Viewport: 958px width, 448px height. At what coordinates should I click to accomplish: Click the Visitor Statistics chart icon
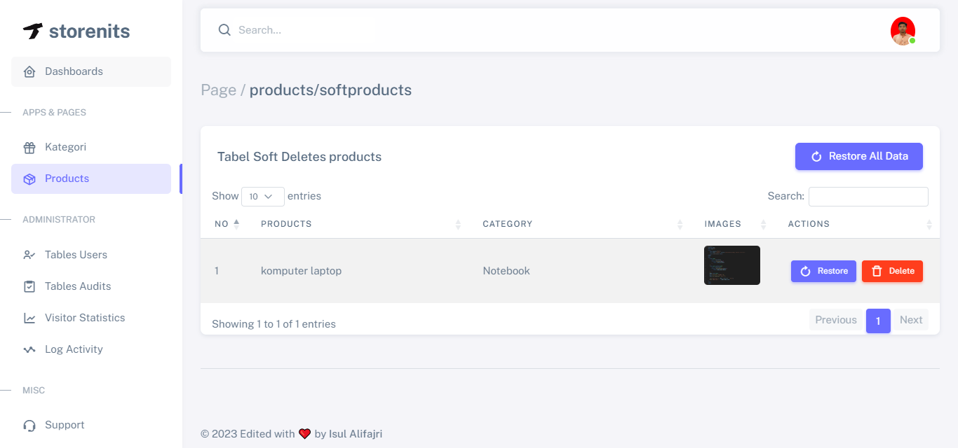point(29,318)
